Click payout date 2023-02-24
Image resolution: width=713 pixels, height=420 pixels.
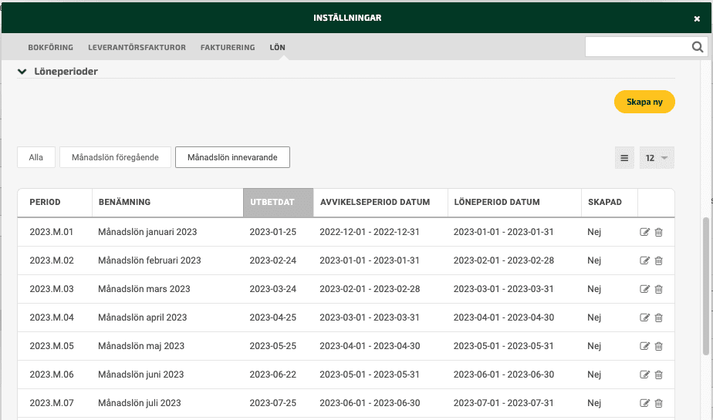point(273,260)
